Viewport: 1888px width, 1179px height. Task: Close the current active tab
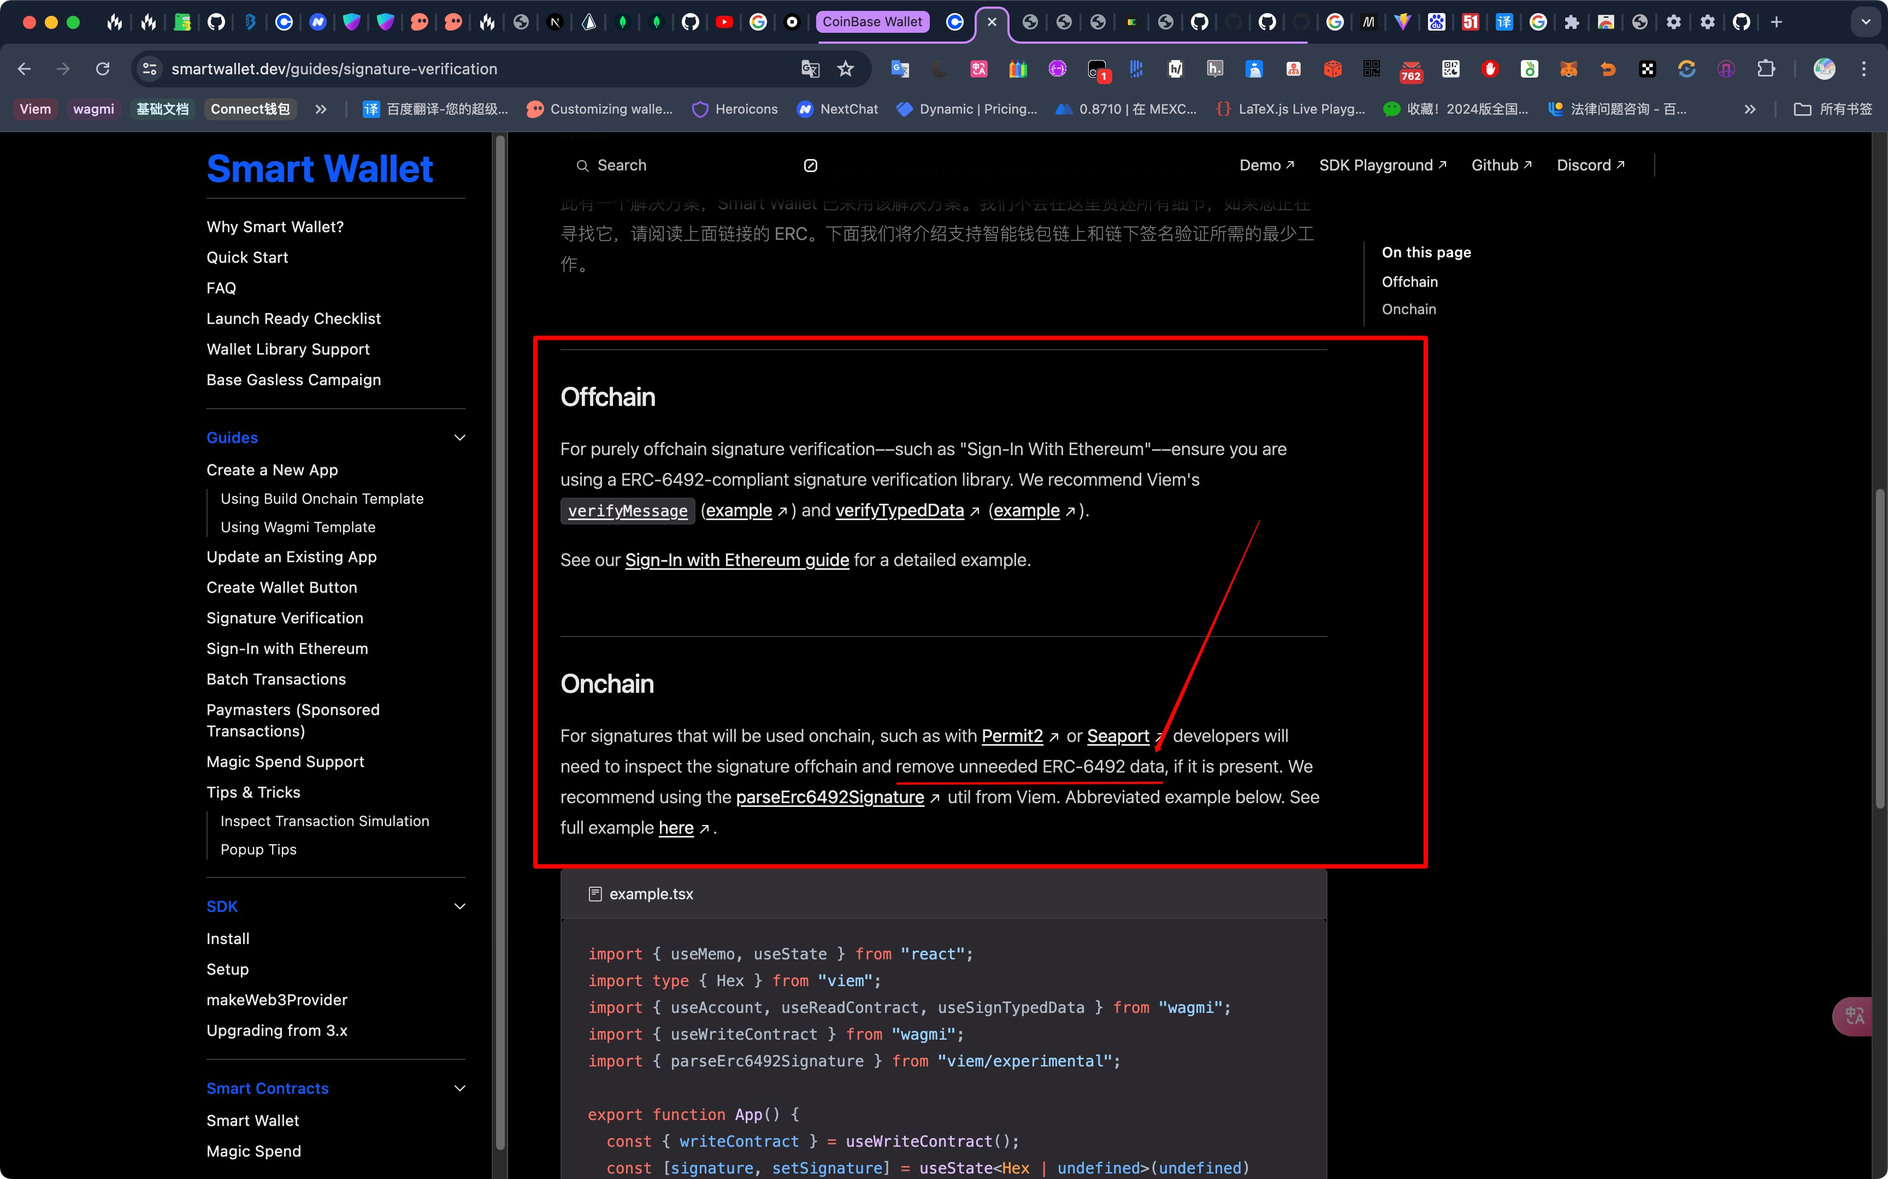point(992,22)
